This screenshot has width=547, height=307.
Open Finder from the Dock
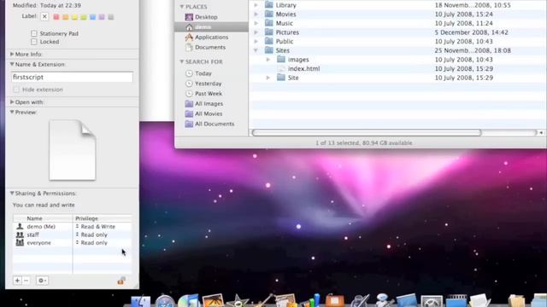[x=140, y=301]
